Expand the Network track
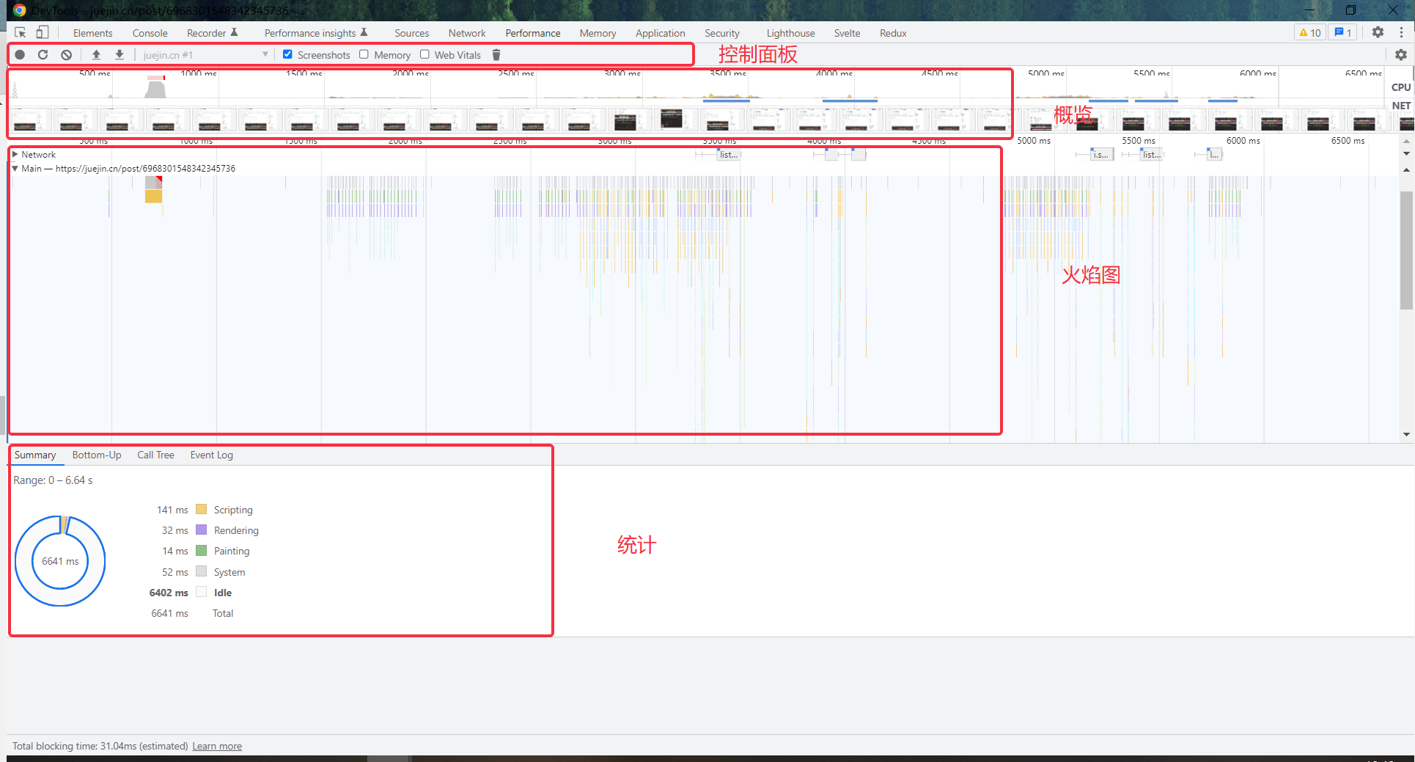The image size is (1415, 762). [x=15, y=155]
